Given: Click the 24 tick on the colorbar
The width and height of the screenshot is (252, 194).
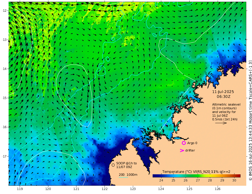Looking at the screenshot, I should (x=161, y=180).
